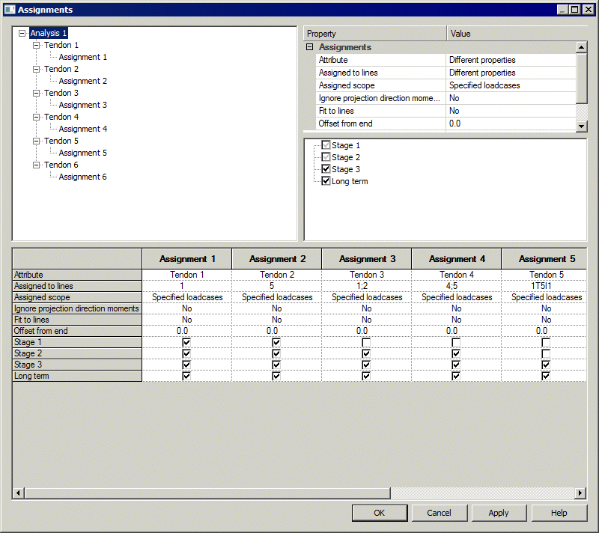The height and width of the screenshot is (533, 599).
Task: Select Tendon 6 in the tree
Action: [x=61, y=165]
